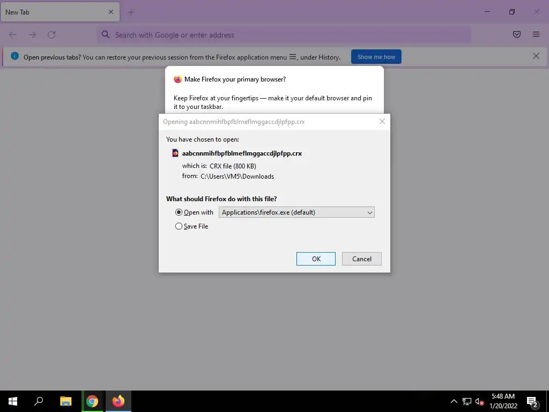Open the Pocket save icon

[x=517, y=34]
